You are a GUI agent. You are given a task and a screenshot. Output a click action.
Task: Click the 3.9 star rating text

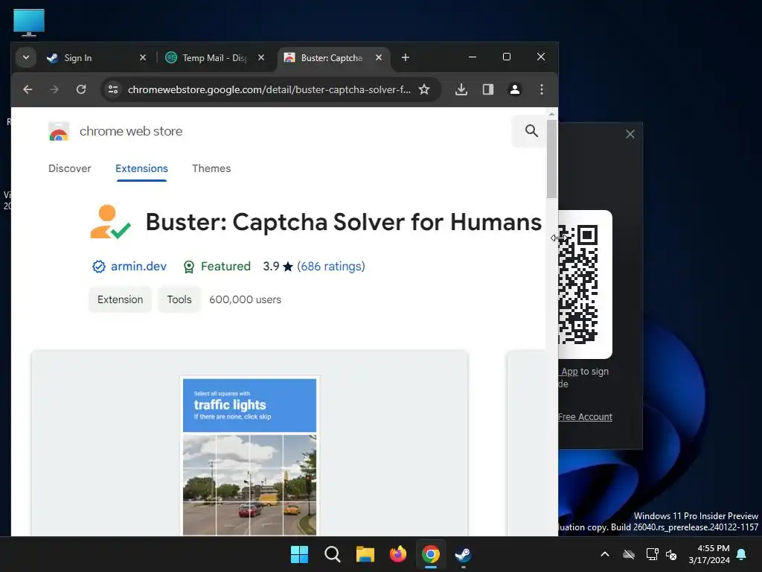278,267
